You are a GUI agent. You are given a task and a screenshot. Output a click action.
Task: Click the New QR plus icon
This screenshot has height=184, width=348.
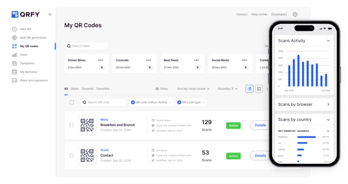tap(14, 29)
